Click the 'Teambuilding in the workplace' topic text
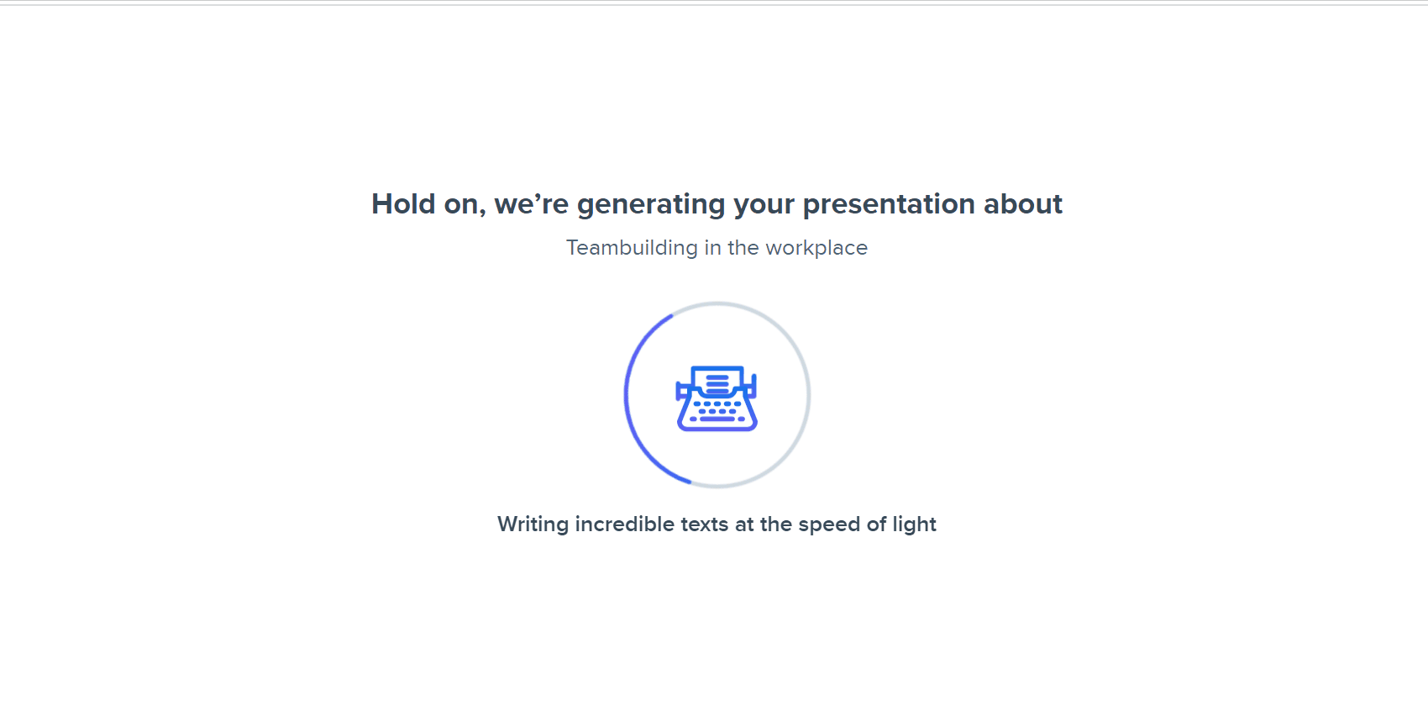 [717, 248]
